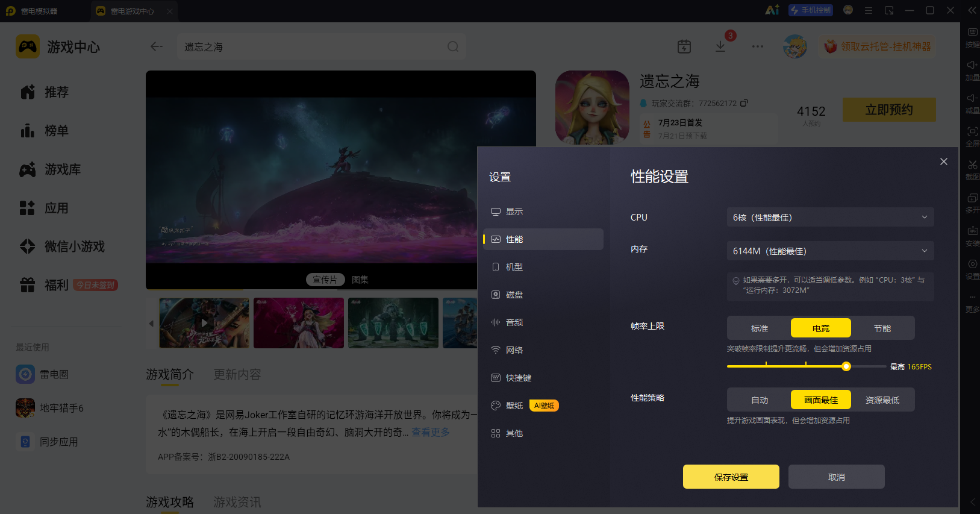Click 取消 to cancel settings

click(x=837, y=477)
